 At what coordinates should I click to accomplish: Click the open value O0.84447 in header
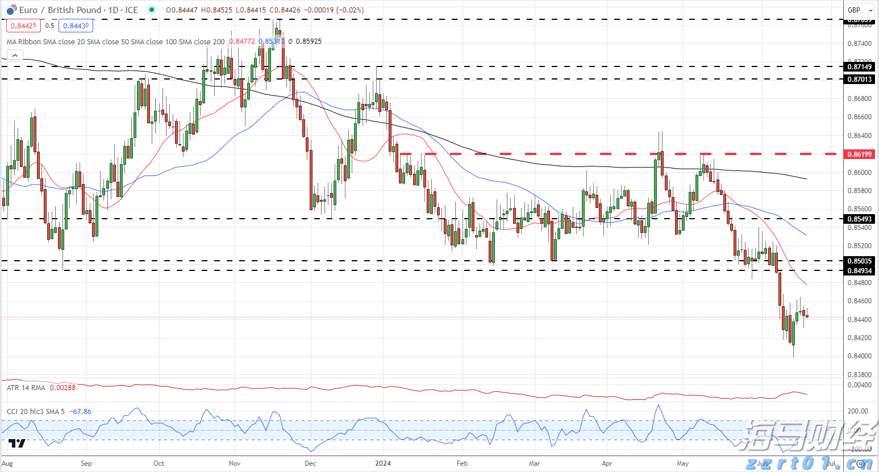[182, 10]
